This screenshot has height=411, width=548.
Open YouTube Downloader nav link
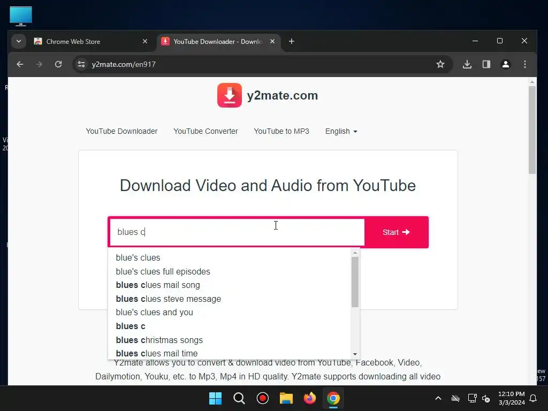pyautogui.click(x=121, y=132)
